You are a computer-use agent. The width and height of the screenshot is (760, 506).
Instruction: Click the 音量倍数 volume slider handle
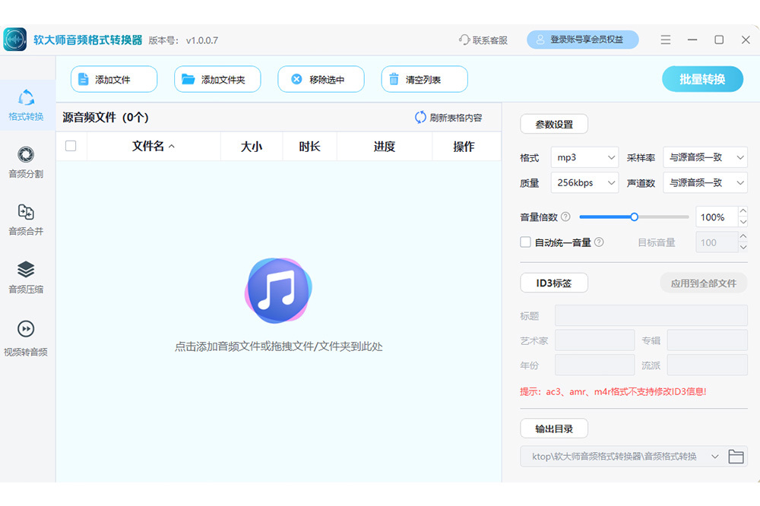coord(634,217)
